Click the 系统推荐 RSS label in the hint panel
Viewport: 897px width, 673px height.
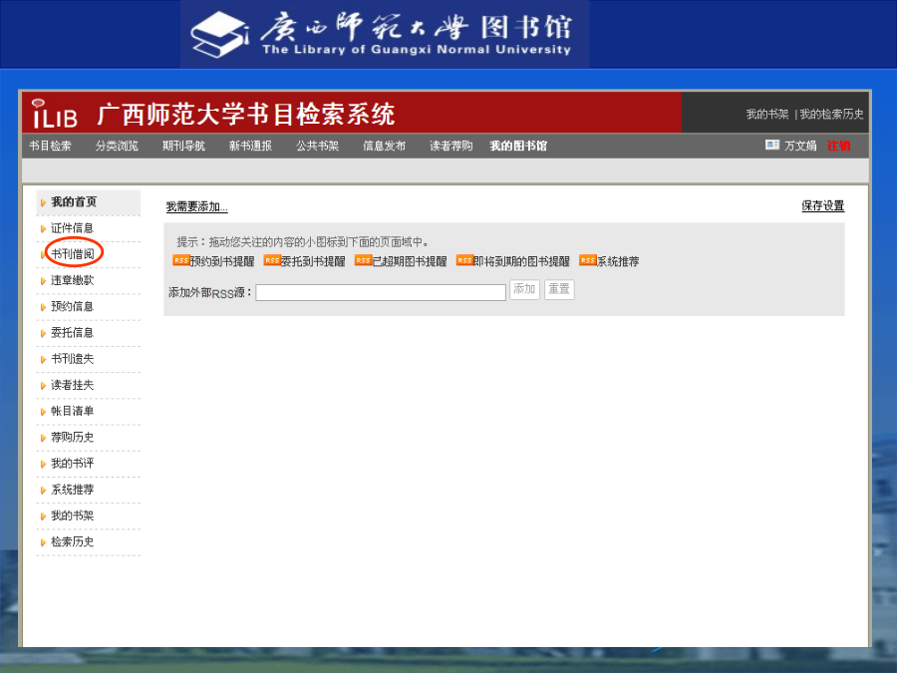click(618, 261)
